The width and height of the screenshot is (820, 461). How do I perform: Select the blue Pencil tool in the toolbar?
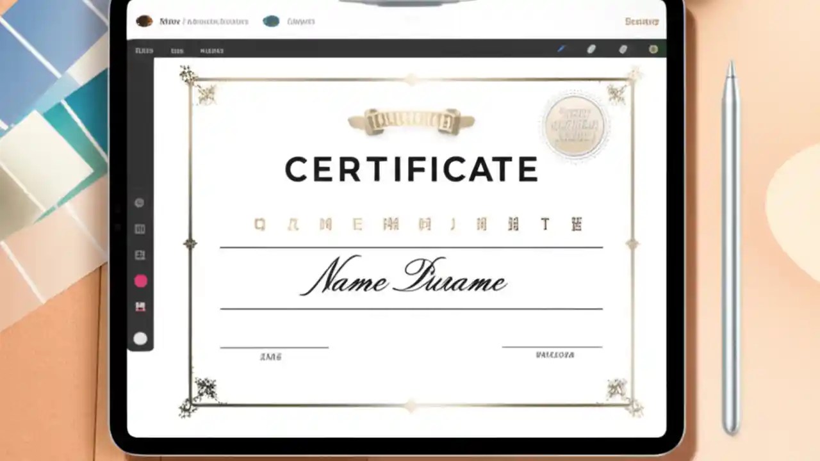click(562, 49)
